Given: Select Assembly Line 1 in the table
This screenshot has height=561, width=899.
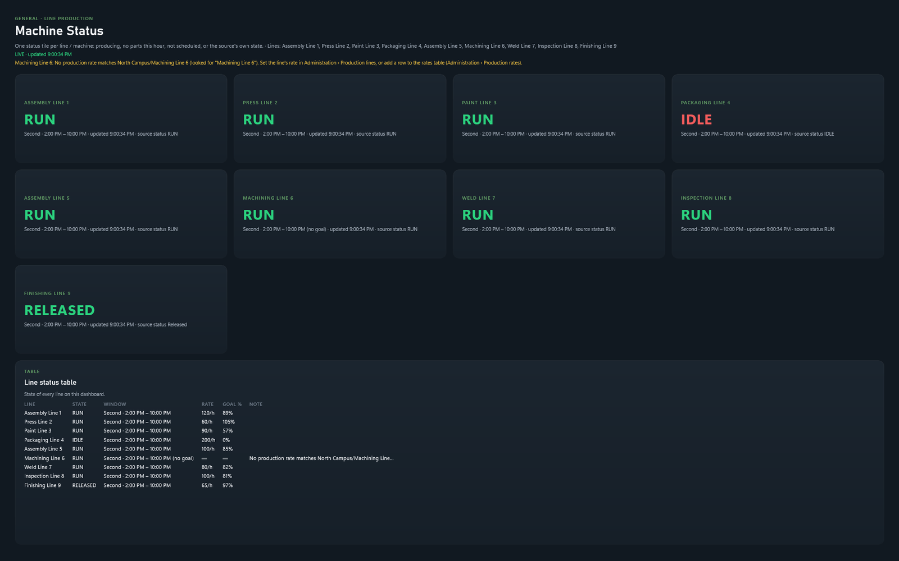Looking at the screenshot, I should (x=43, y=413).
